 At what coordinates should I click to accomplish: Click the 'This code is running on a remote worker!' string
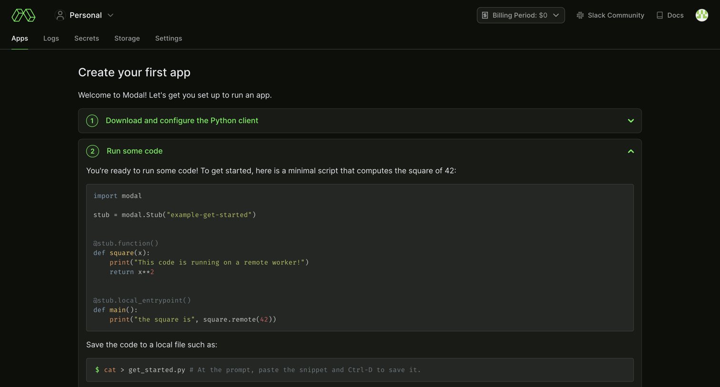pos(220,262)
